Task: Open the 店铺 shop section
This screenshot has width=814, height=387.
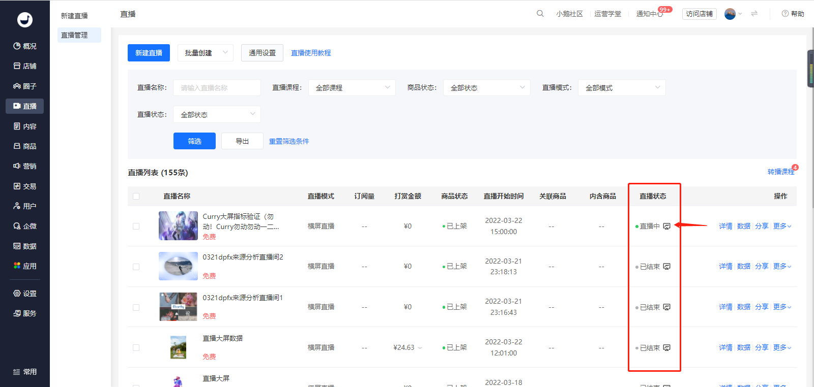Action: click(x=24, y=66)
